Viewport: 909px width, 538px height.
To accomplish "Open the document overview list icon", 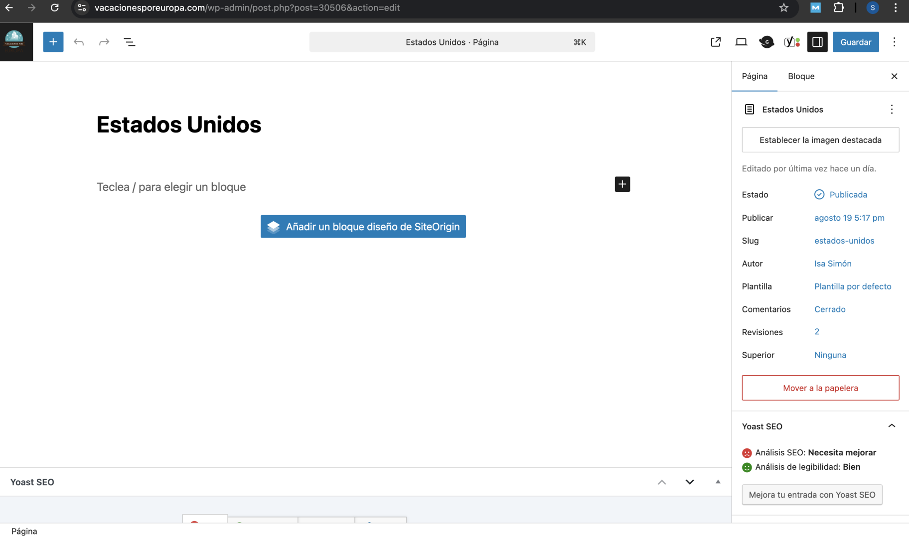I will click(130, 42).
